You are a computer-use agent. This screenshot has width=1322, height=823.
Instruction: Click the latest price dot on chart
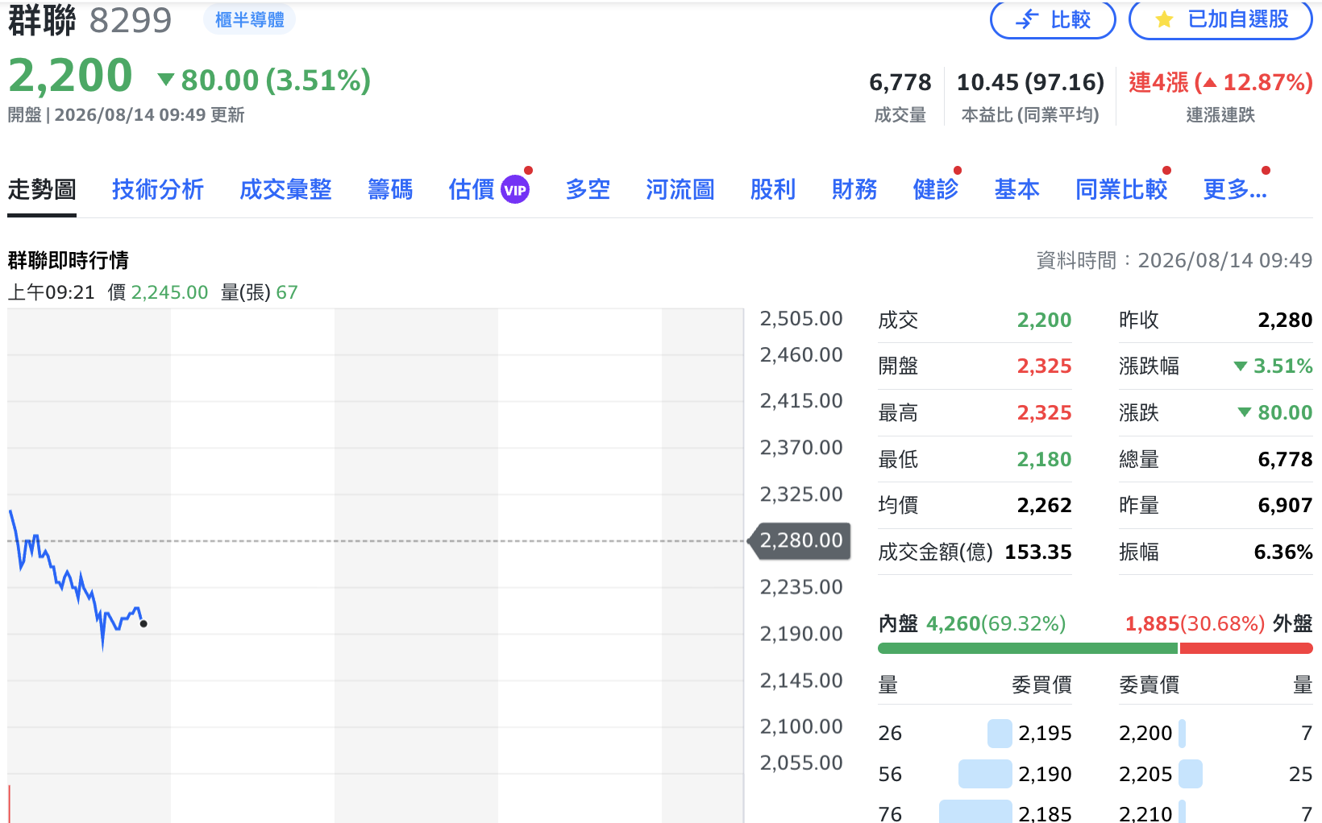click(143, 623)
